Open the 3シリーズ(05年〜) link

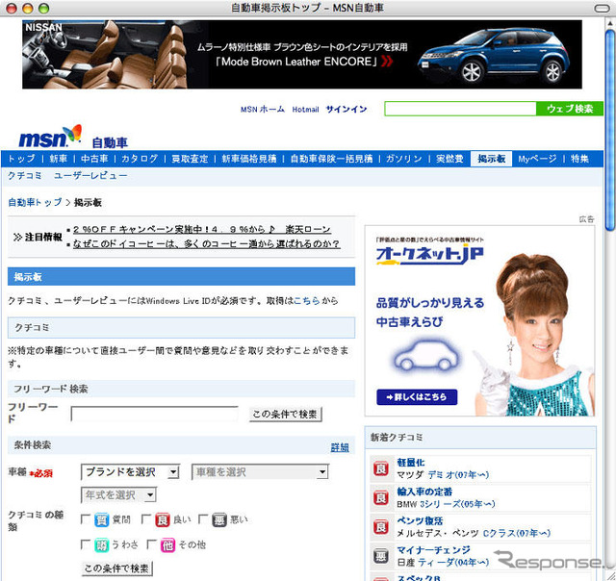[x=457, y=504]
